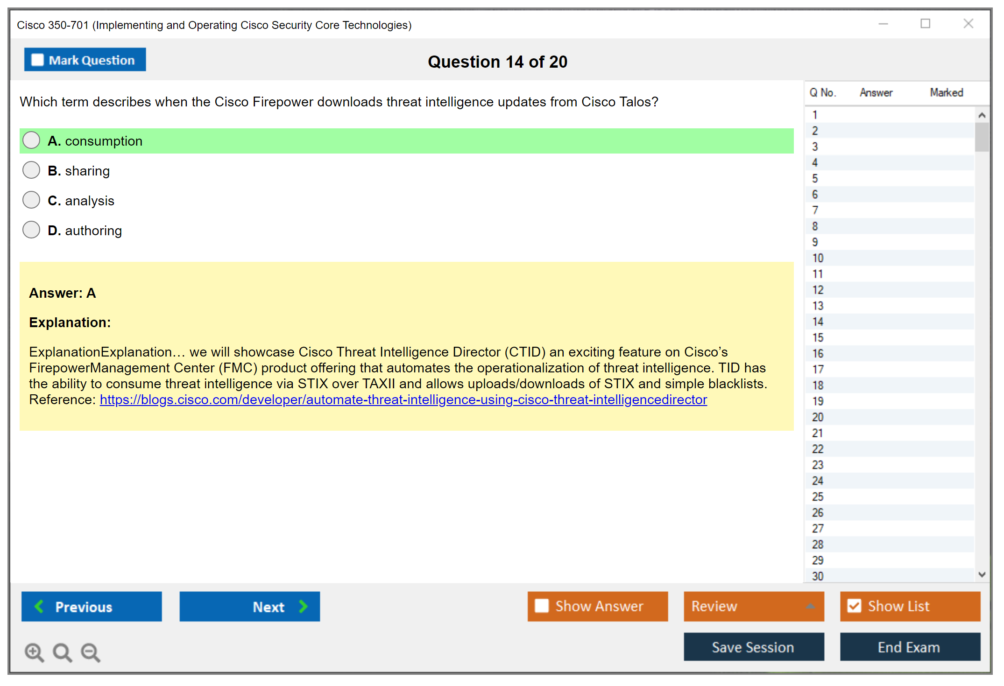Click the left chevron on Previous
Image resolution: width=1004 pixels, height=686 pixels.
pyautogui.click(x=40, y=606)
